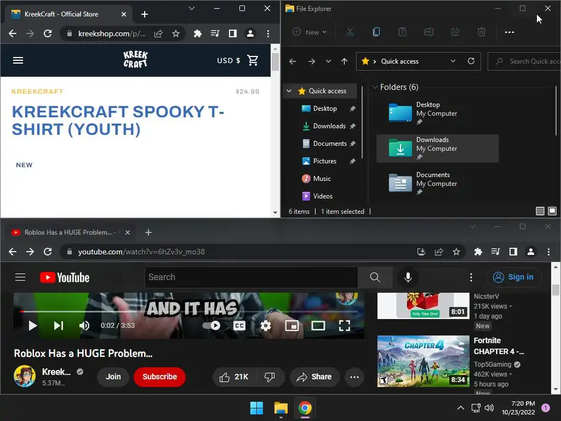The height and width of the screenshot is (421, 561).
Task: Select Pictures in the File Explorer sidebar
Action: pyautogui.click(x=324, y=161)
